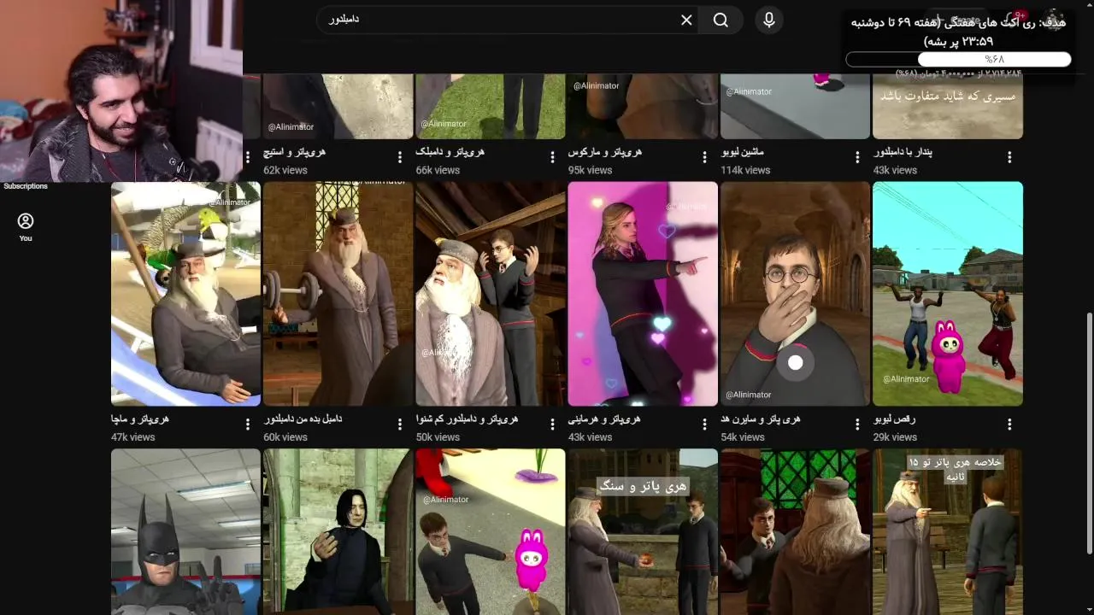
Task: Click the 47k views text
Action: (x=132, y=437)
